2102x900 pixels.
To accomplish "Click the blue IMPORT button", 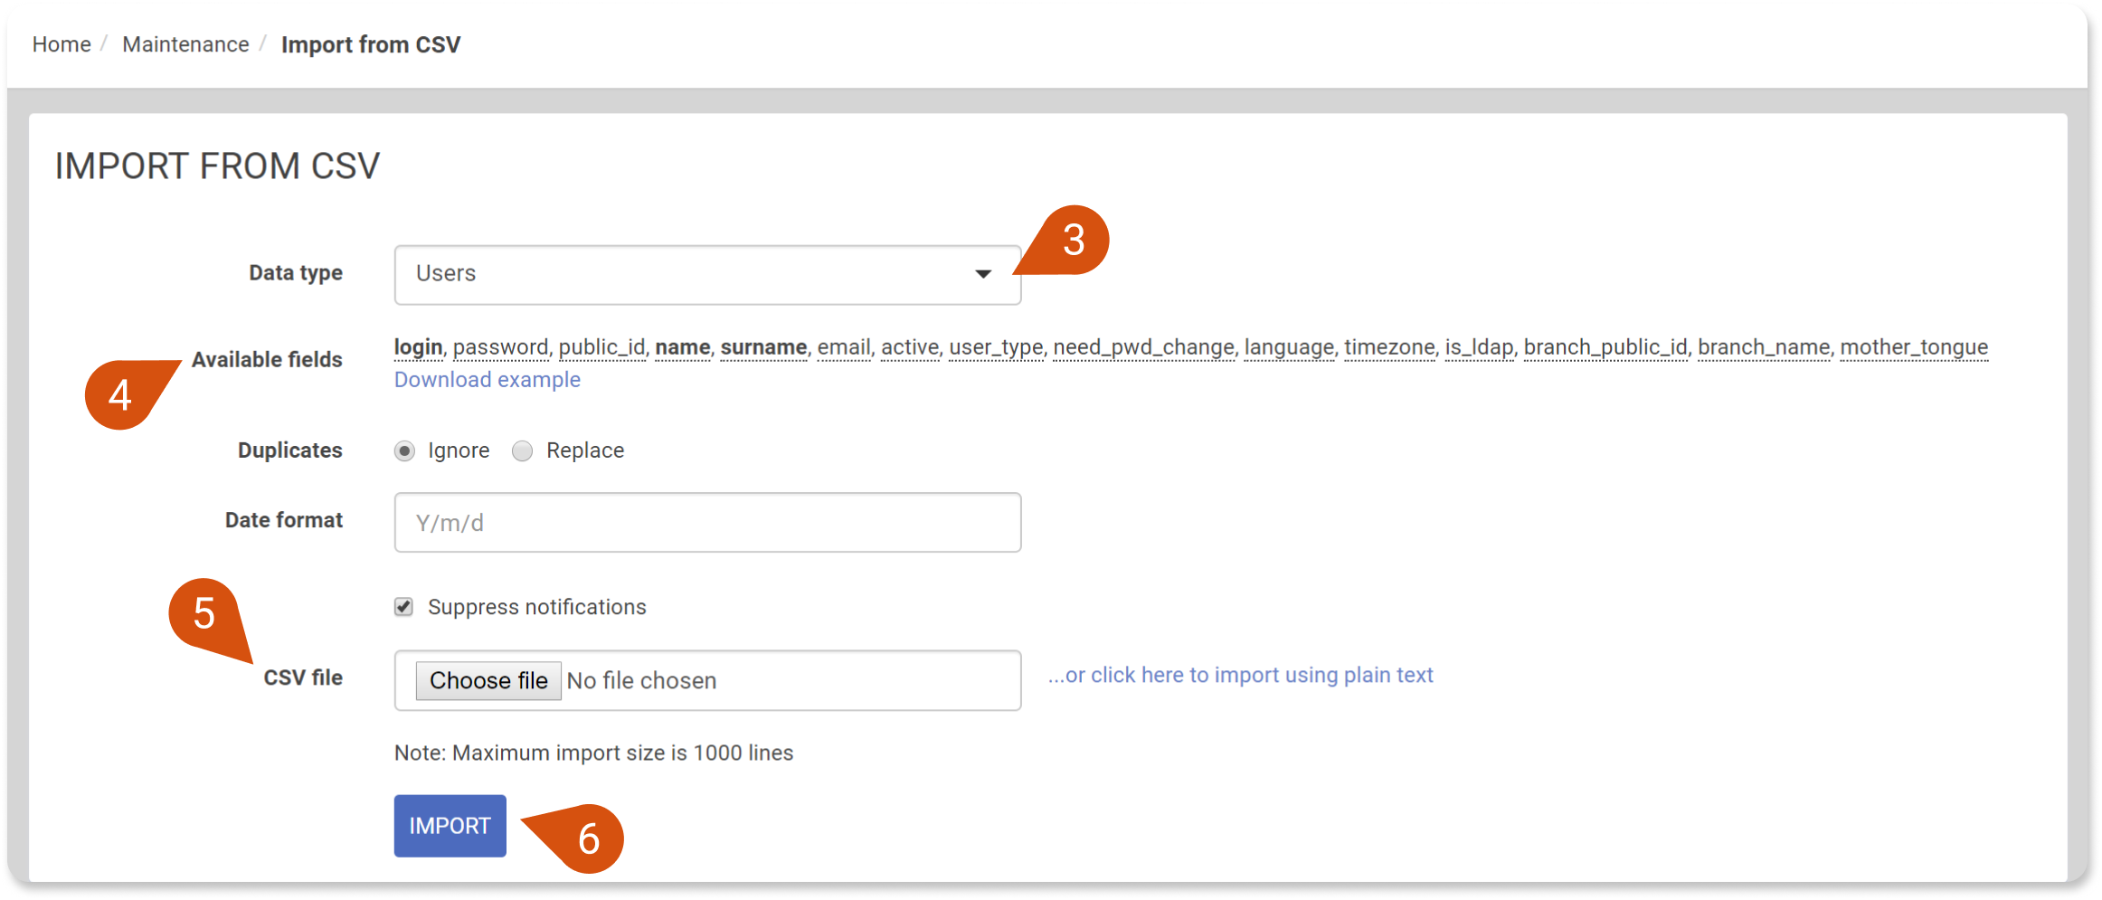I will click(450, 826).
